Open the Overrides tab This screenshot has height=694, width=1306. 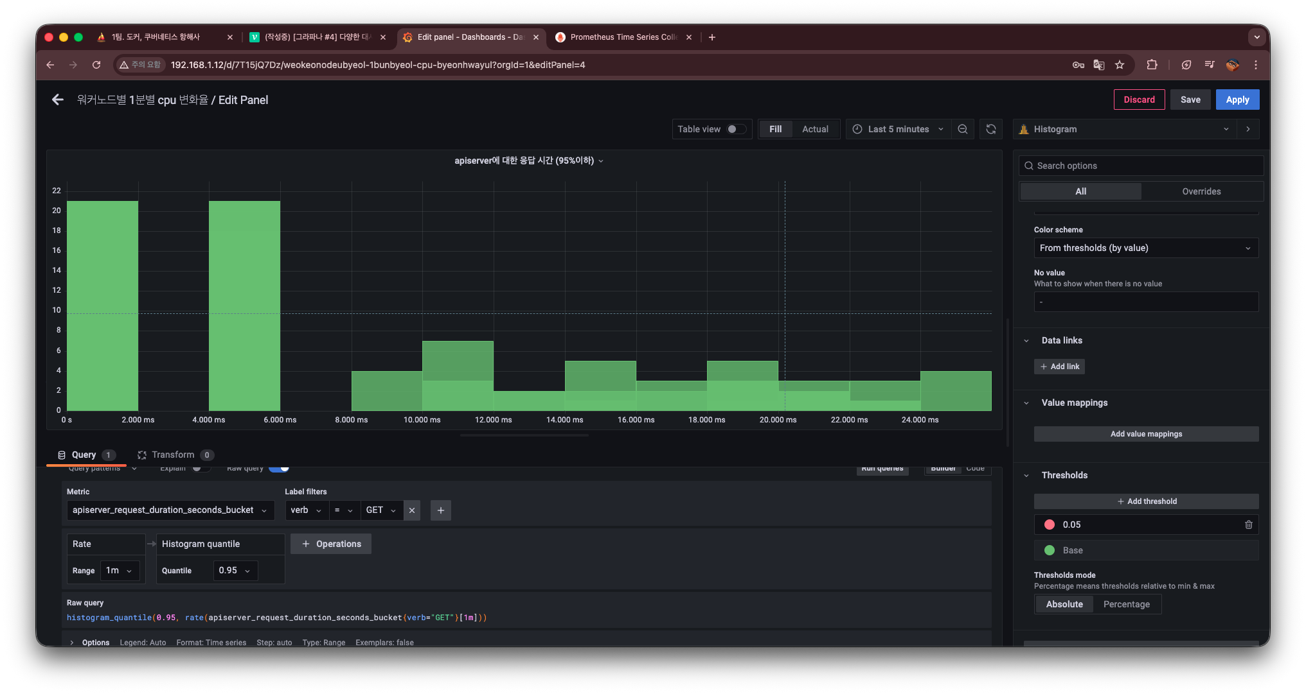[1201, 191]
